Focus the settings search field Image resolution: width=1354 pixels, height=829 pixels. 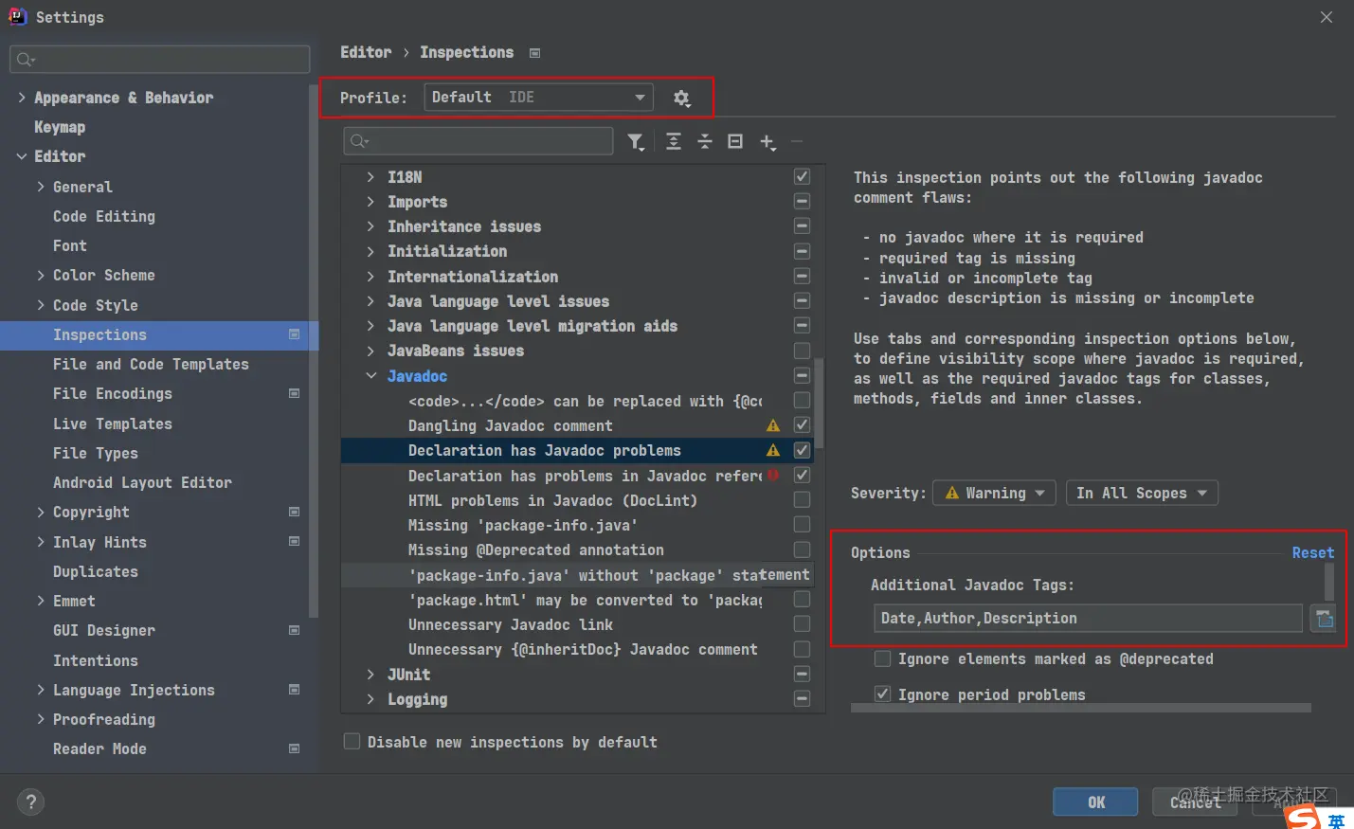point(159,60)
